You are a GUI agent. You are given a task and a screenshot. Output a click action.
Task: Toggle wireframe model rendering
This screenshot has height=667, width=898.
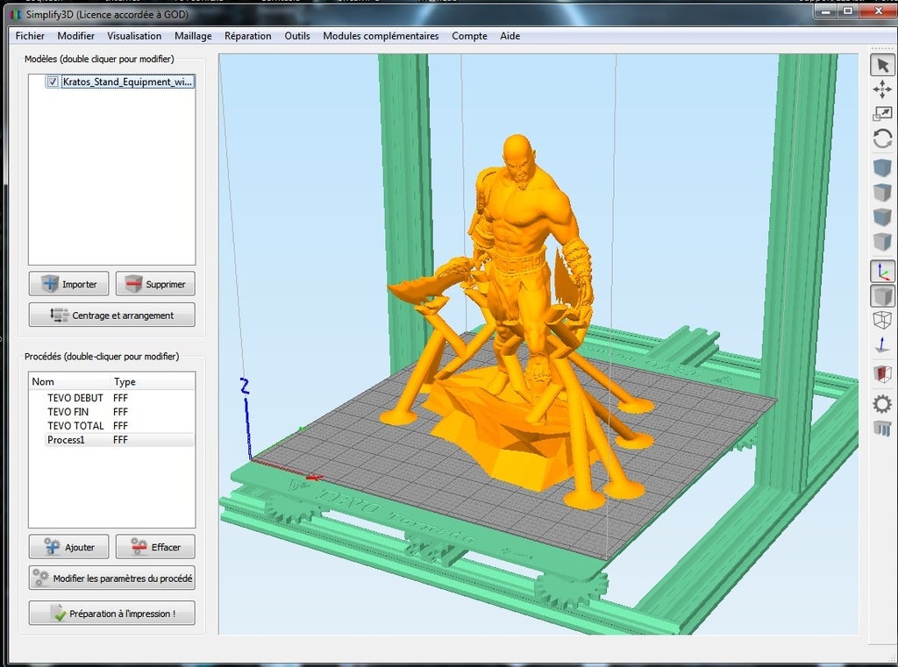tap(882, 320)
